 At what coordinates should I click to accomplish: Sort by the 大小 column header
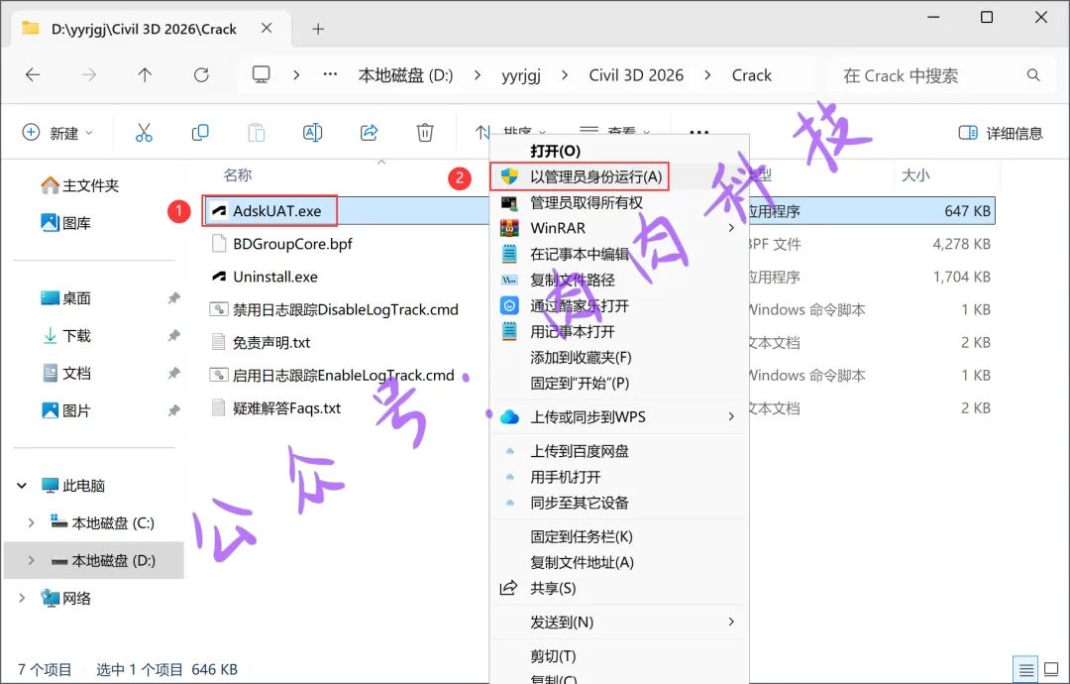(915, 175)
